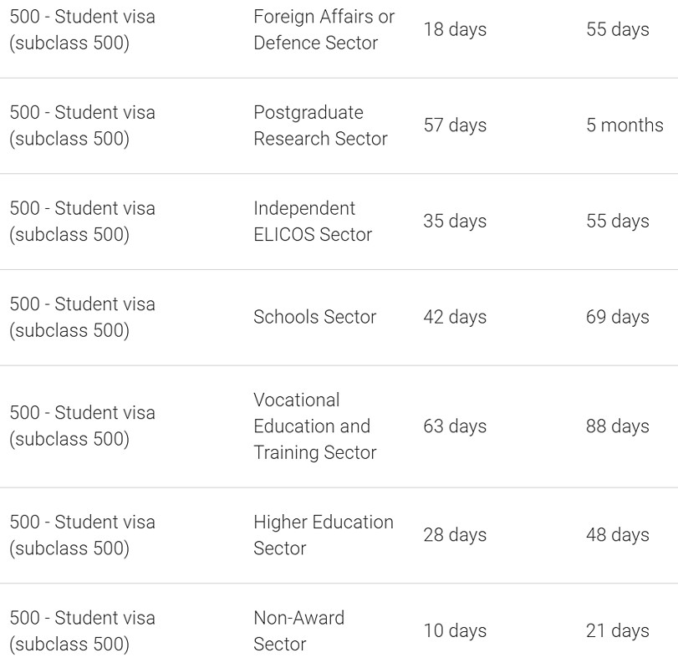Click the Non-Award Sector cell
The height and width of the screenshot is (668, 678).
(x=298, y=631)
